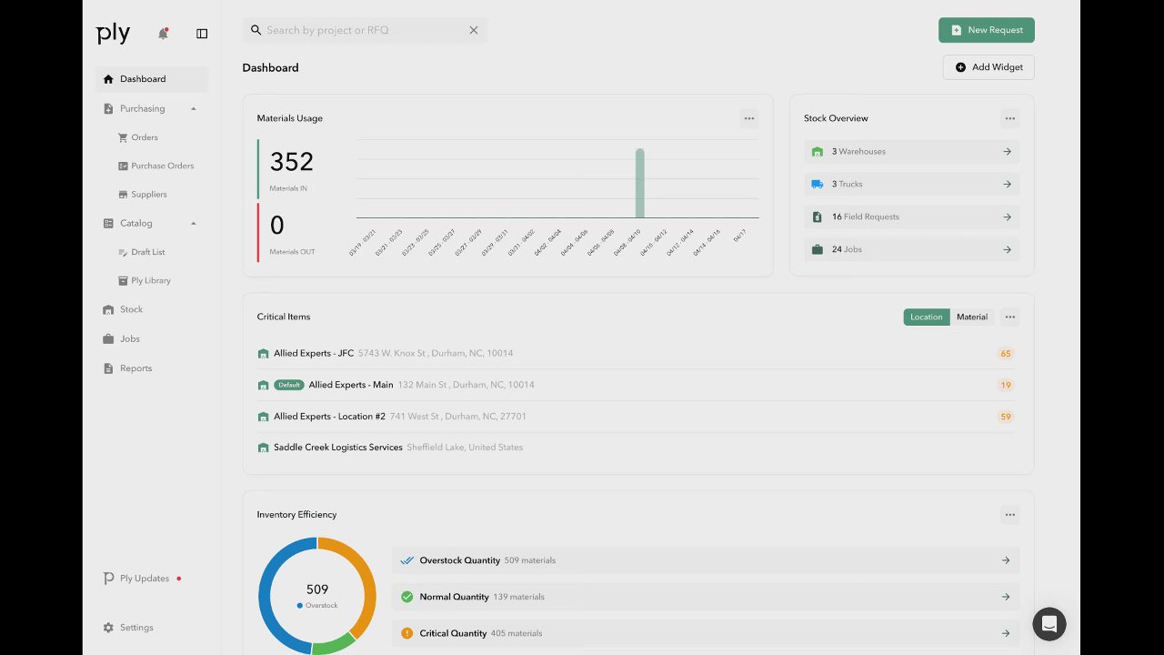Click the arrow on Normal Quantity row
Image resolution: width=1164 pixels, height=655 pixels.
tap(1006, 597)
